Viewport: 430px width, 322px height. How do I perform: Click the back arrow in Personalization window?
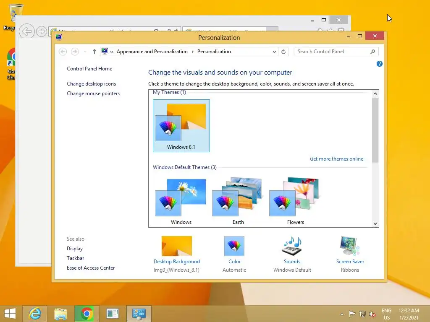(63, 52)
